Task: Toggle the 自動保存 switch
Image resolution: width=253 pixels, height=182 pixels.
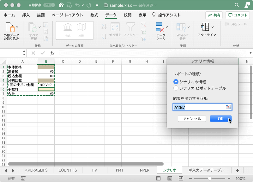Action: (49, 5)
